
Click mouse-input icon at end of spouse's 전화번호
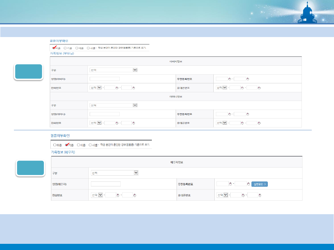pyautogui.click(x=135, y=195)
